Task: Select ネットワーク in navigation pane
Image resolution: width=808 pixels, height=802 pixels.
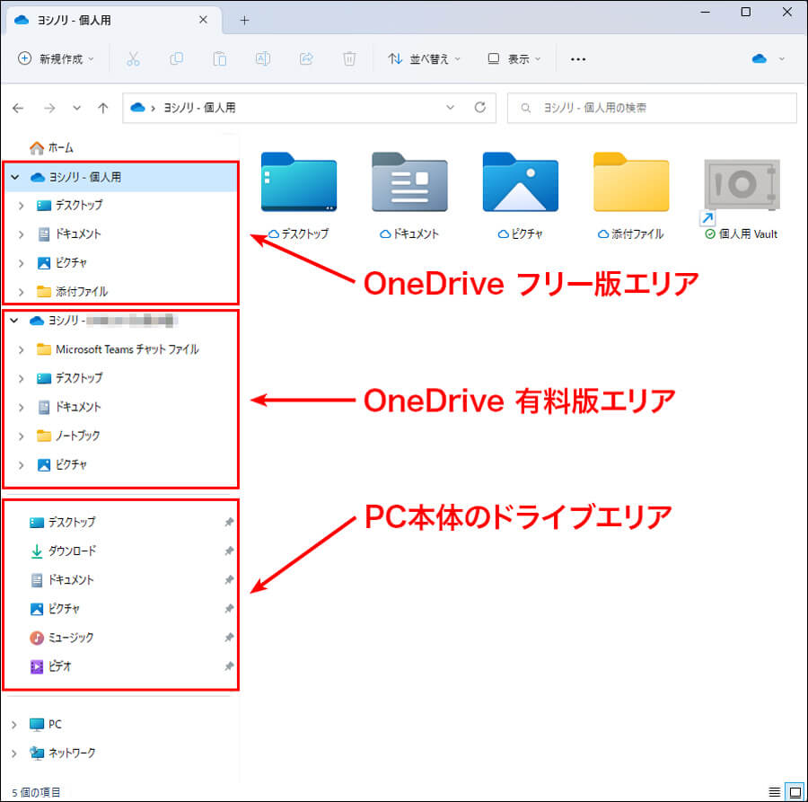Action: click(62, 753)
